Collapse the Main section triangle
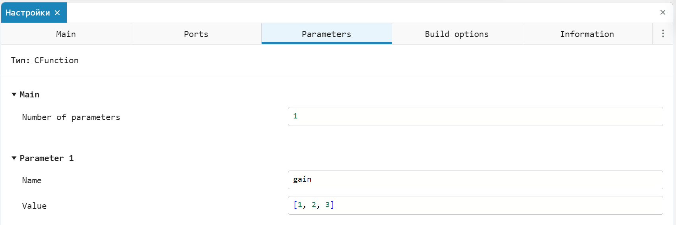The width and height of the screenshot is (676, 225). pyautogui.click(x=14, y=95)
